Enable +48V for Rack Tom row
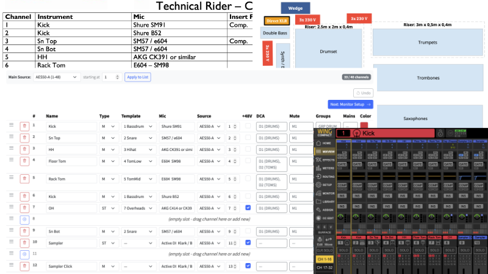 pos(248,178)
